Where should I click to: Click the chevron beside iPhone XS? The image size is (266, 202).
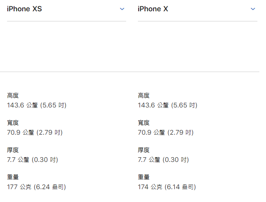[122, 9]
